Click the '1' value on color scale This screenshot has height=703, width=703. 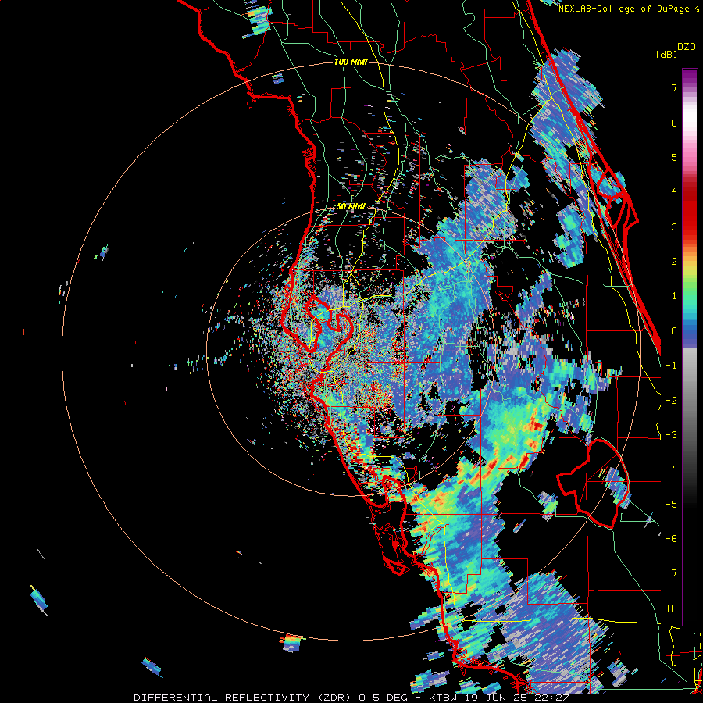pyautogui.click(x=674, y=296)
